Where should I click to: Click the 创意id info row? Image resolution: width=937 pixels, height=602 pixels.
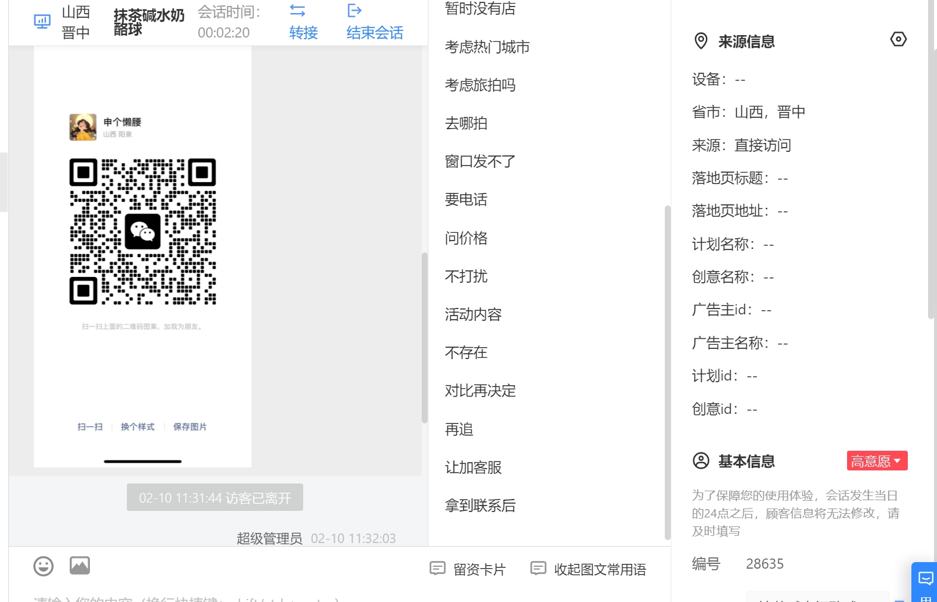(724, 409)
